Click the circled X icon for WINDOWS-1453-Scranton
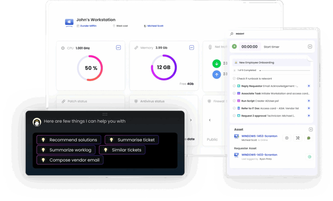333x201 pixels. pyautogui.click(x=286, y=138)
